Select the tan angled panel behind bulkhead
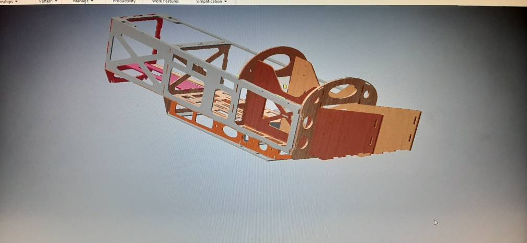This screenshot has width=527, height=243. click(302, 78)
